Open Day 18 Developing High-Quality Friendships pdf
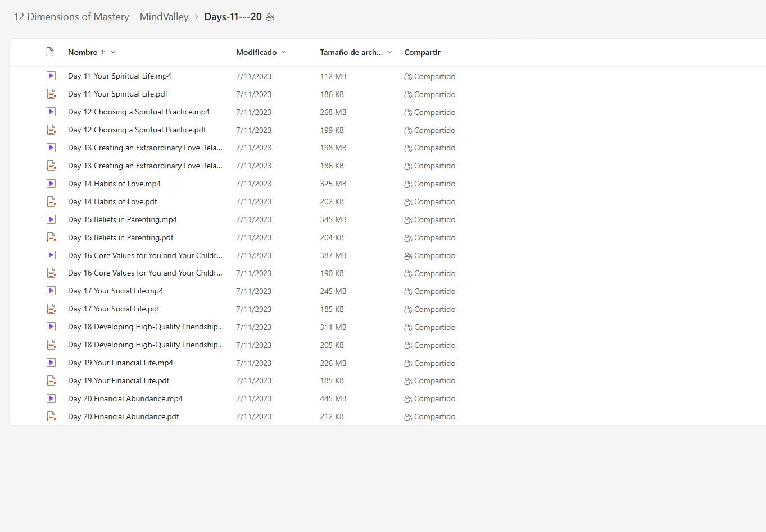 [146, 345]
